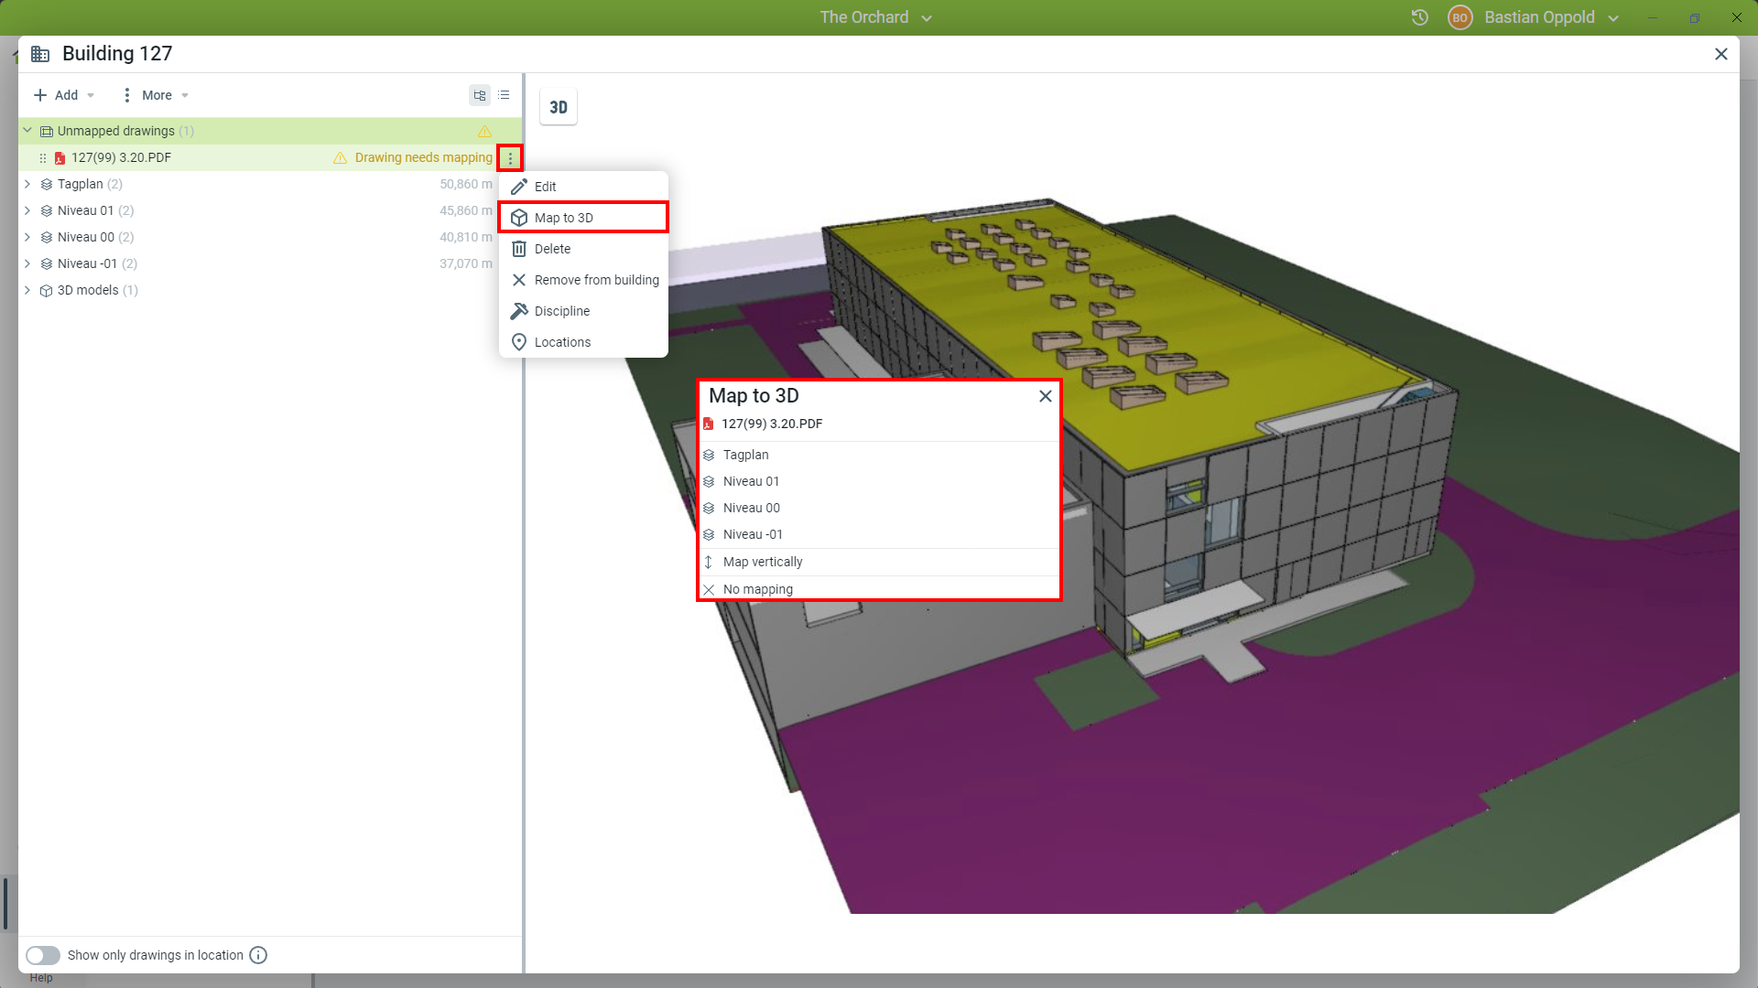Expand the Niveau 01 tree node
1758x988 pixels.
tap(27, 210)
